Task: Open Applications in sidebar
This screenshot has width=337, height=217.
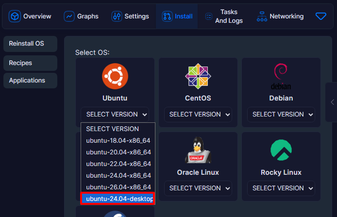Action: (x=30, y=81)
